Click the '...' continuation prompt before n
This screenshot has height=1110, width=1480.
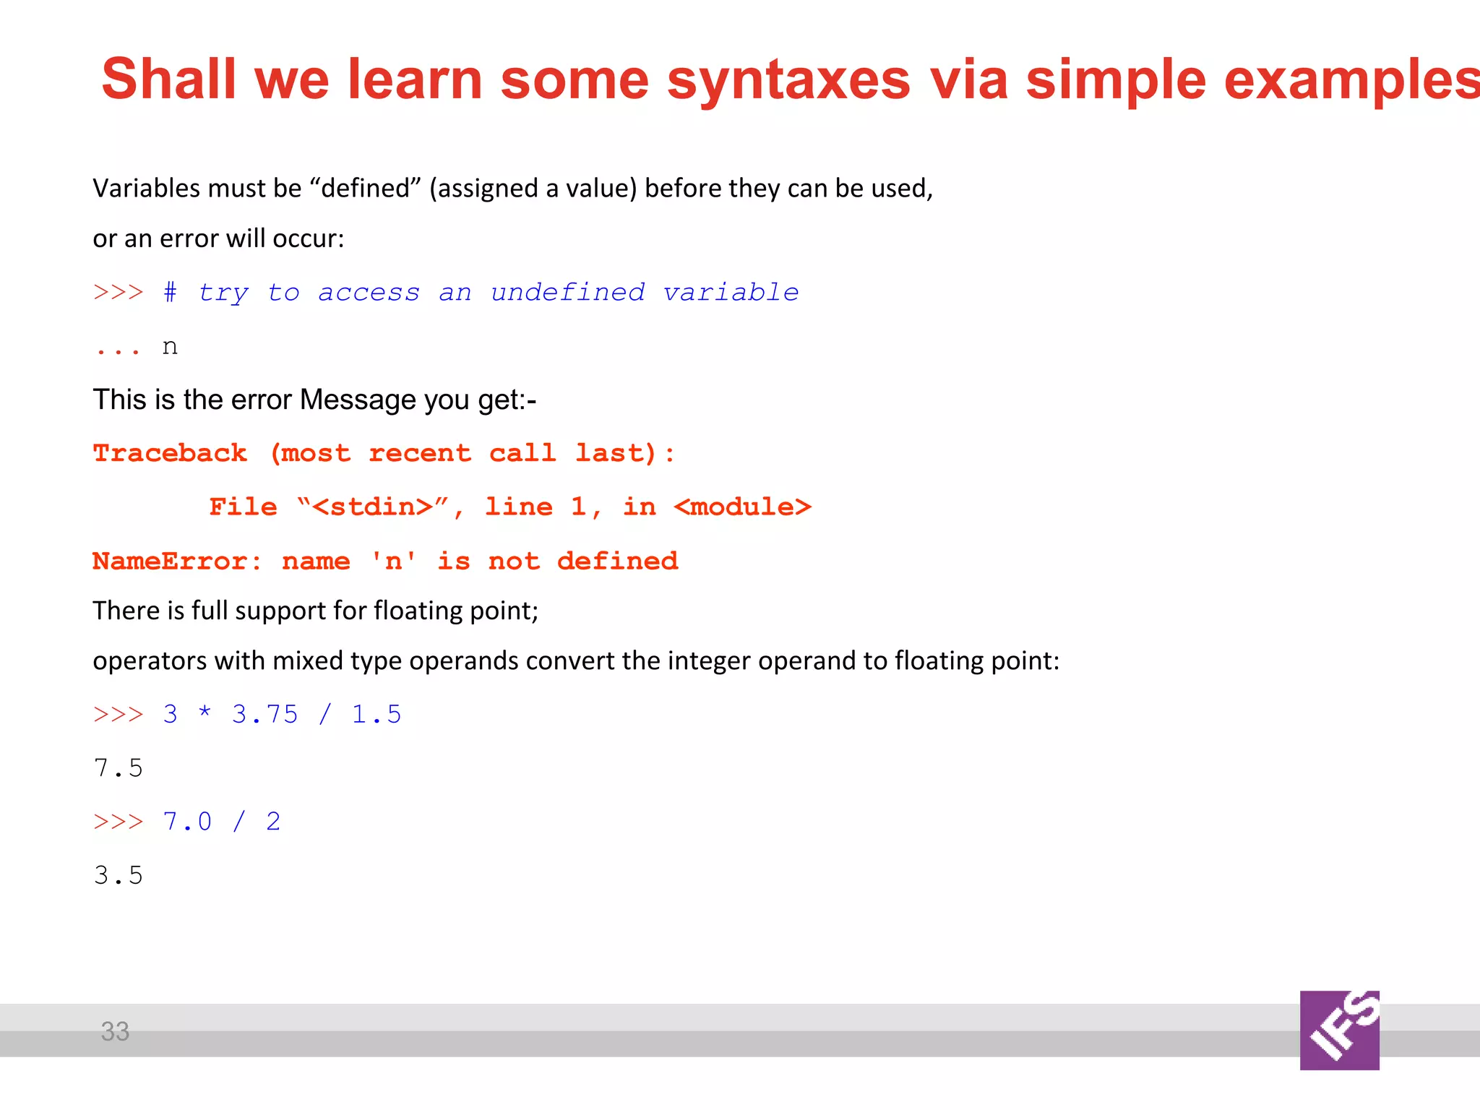click(117, 349)
